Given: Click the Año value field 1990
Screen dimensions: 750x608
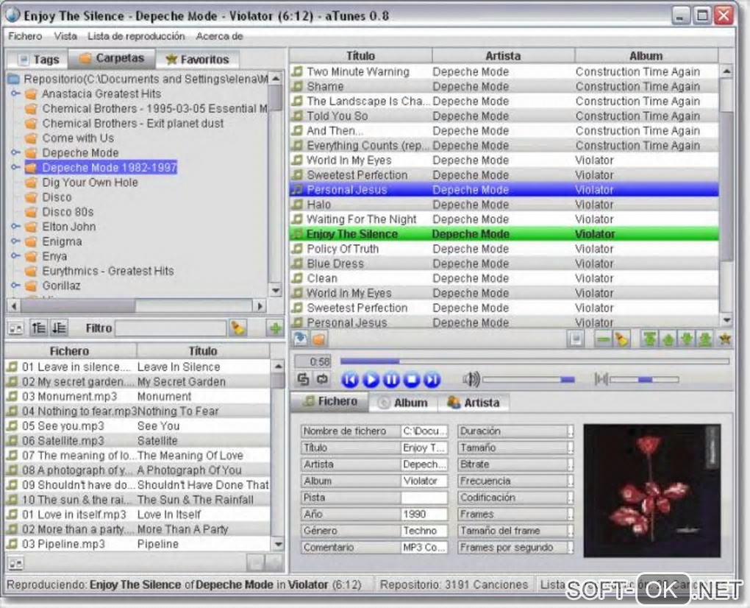Looking at the screenshot, I should [424, 515].
